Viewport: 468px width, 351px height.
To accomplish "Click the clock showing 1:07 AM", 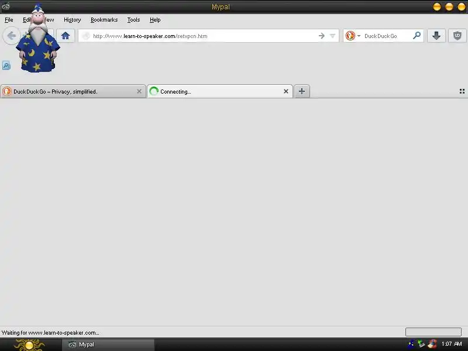I will pos(452,344).
